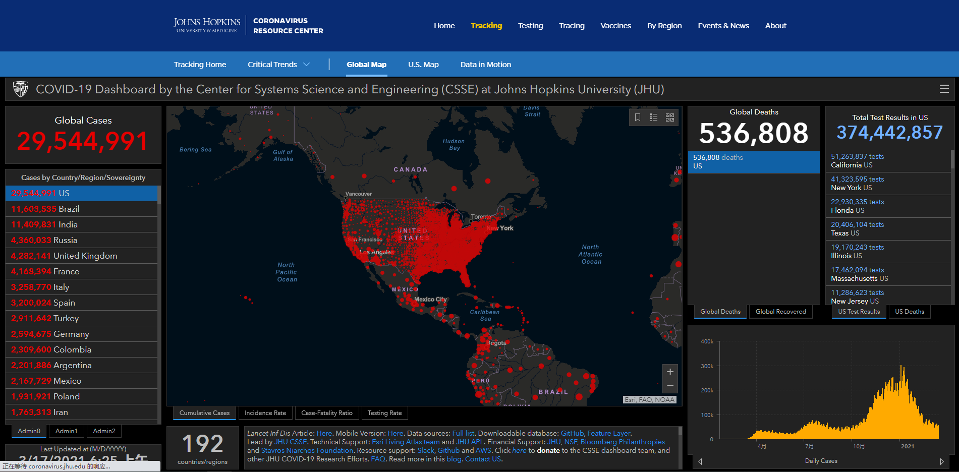Image resolution: width=959 pixels, height=472 pixels.
Task: Open the map legend list icon
Action: point(654,117)
